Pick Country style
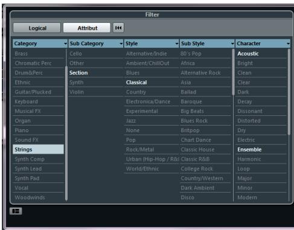294x230 pixels. click(152, 92)
